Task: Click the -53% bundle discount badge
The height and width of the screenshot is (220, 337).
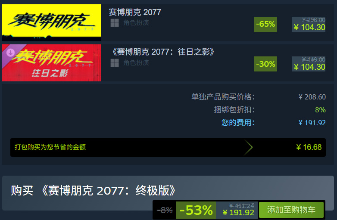Action: click(x=196, y=210)
